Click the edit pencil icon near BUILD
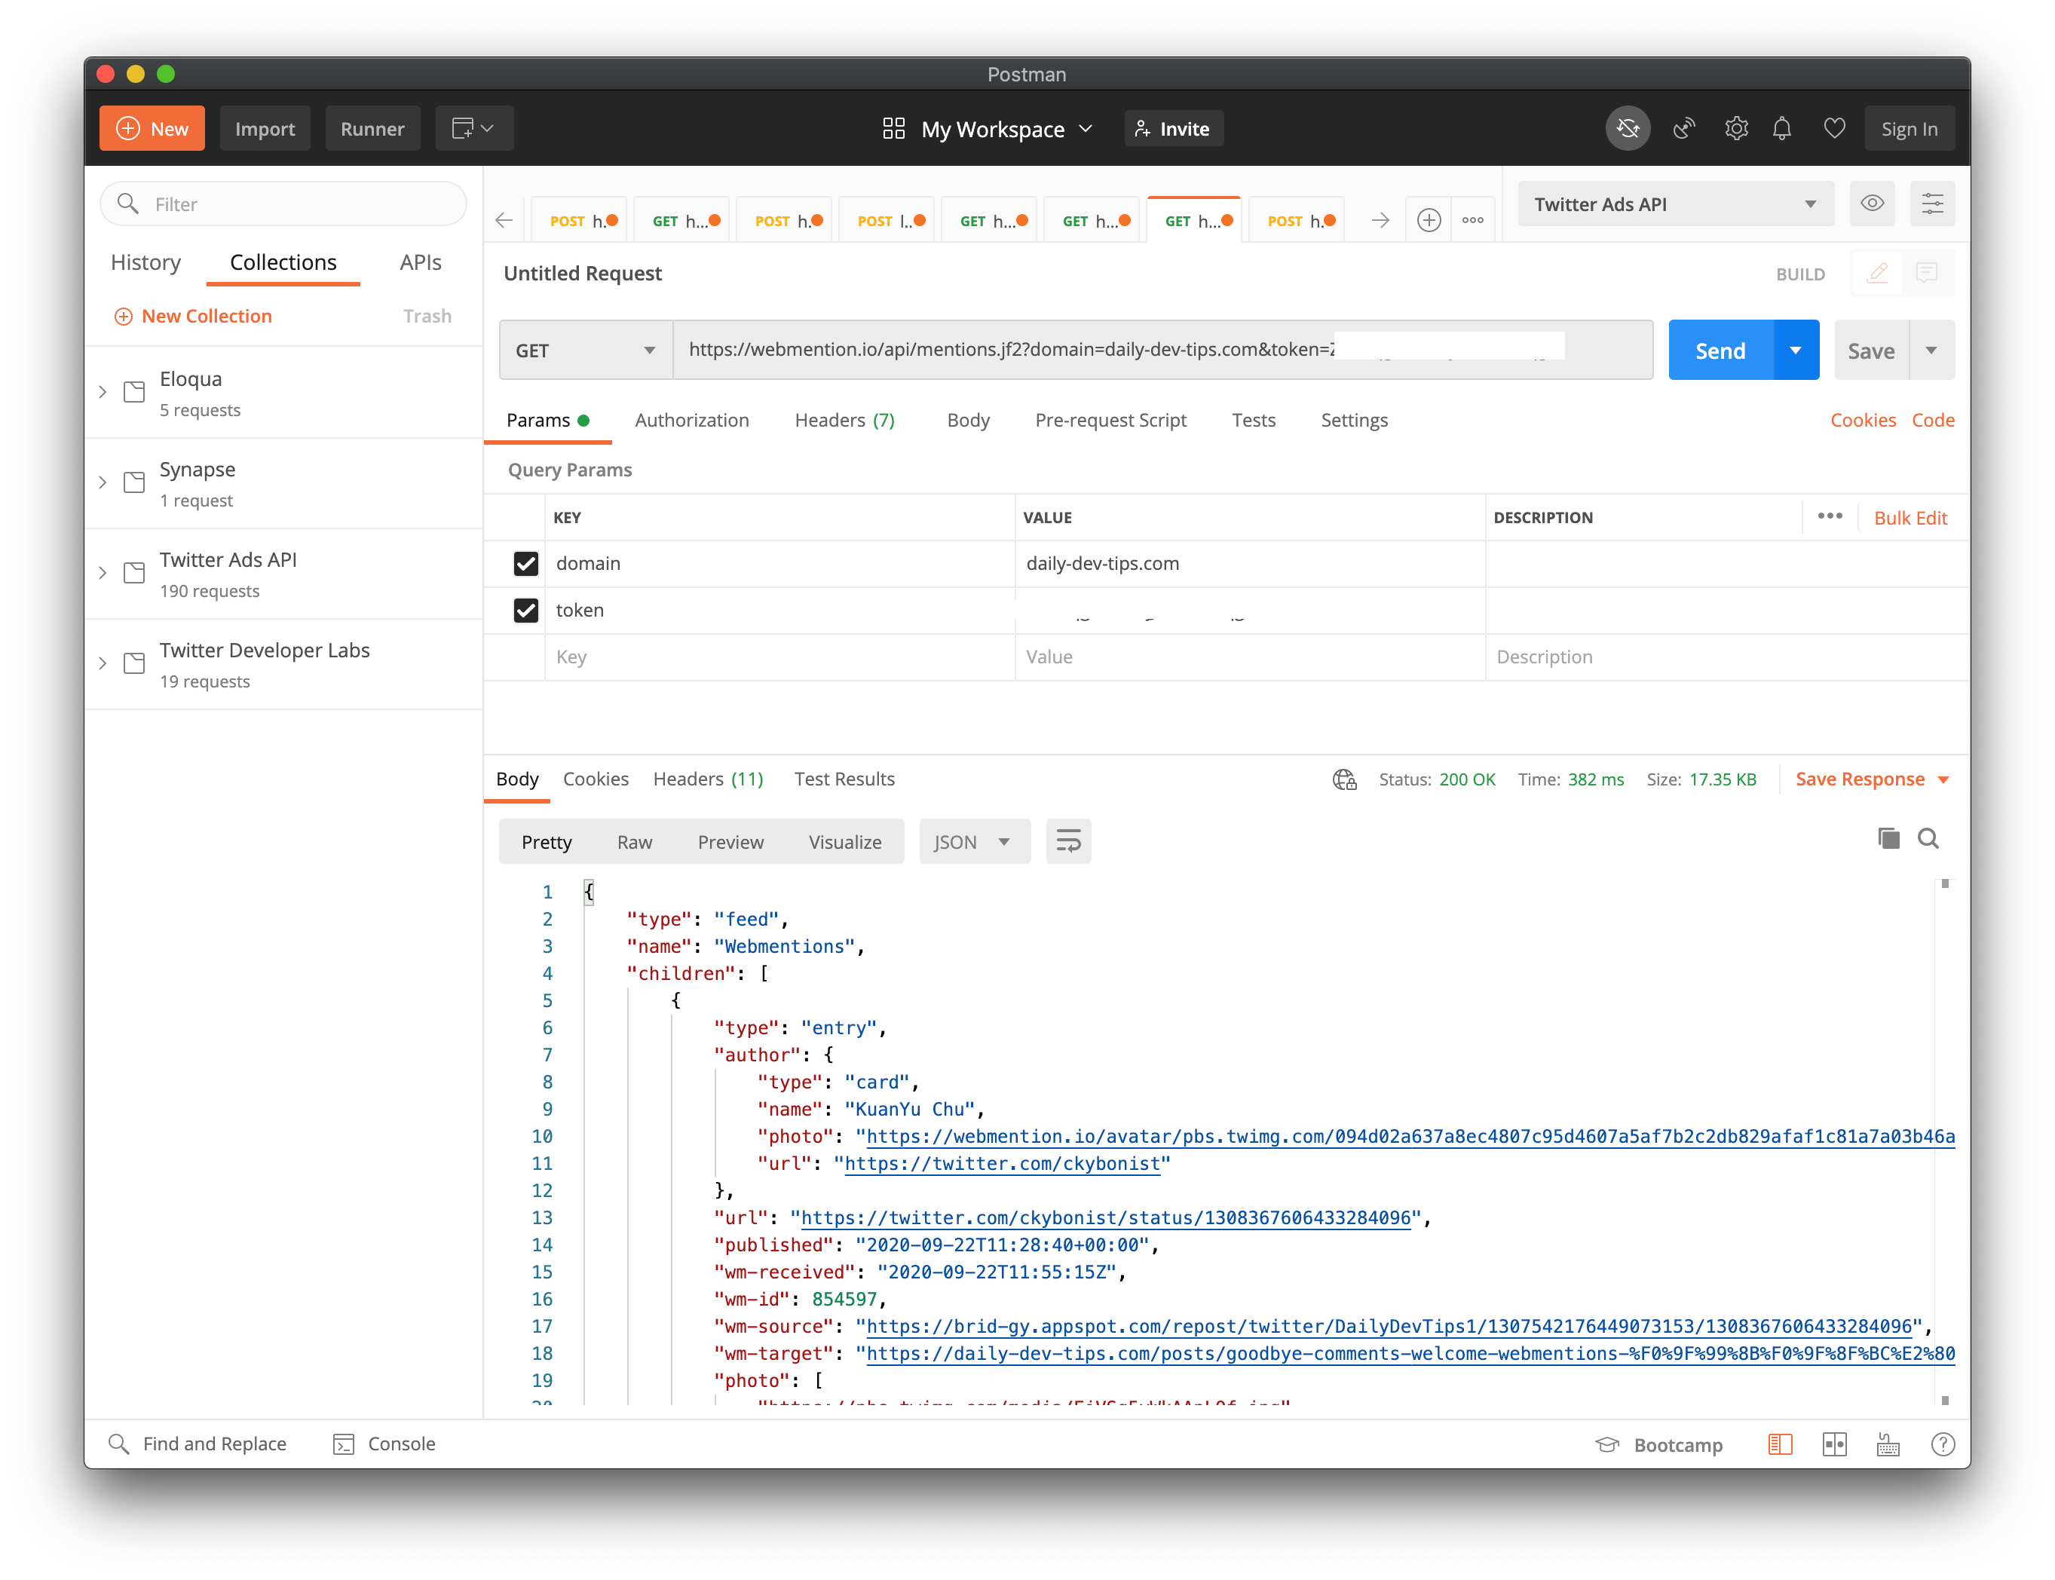This screenshot has height=1580, width=2055. click(1876, 273)
